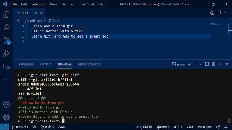The width and height of the screenshot is (232, 130).
Task: Click the feature1 branch indicator
Action: (x=20, y=127)
